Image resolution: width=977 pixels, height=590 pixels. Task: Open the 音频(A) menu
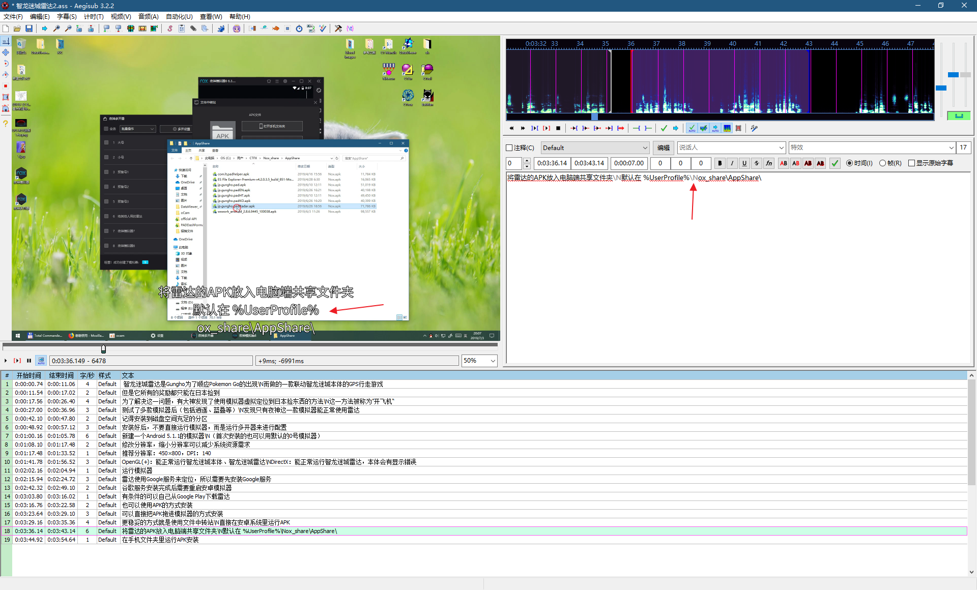point(148,16)
